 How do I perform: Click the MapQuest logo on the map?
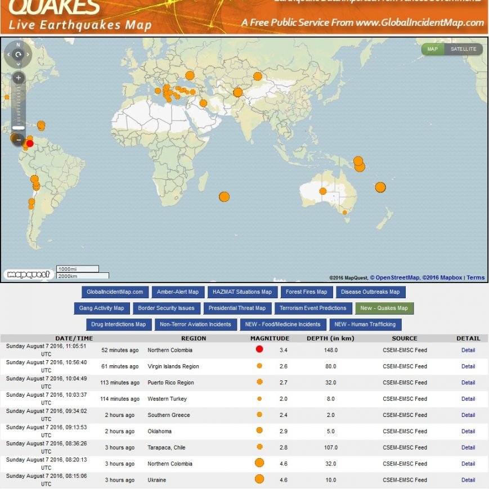coord(29,274)
